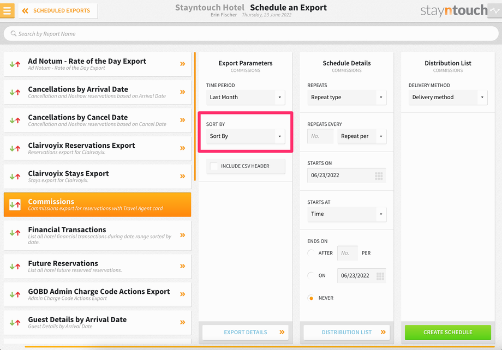
Task: Click the Ends After number field
Action: 348,253
